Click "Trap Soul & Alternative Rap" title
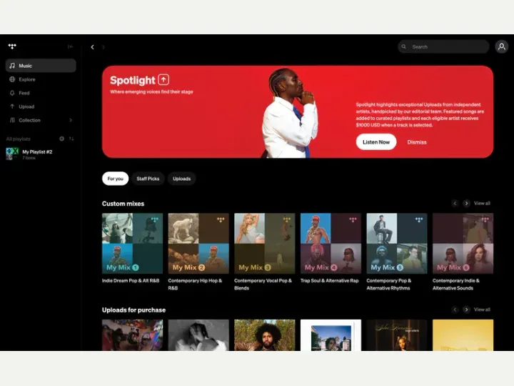The image size is (514, 386). coord(329,281)
